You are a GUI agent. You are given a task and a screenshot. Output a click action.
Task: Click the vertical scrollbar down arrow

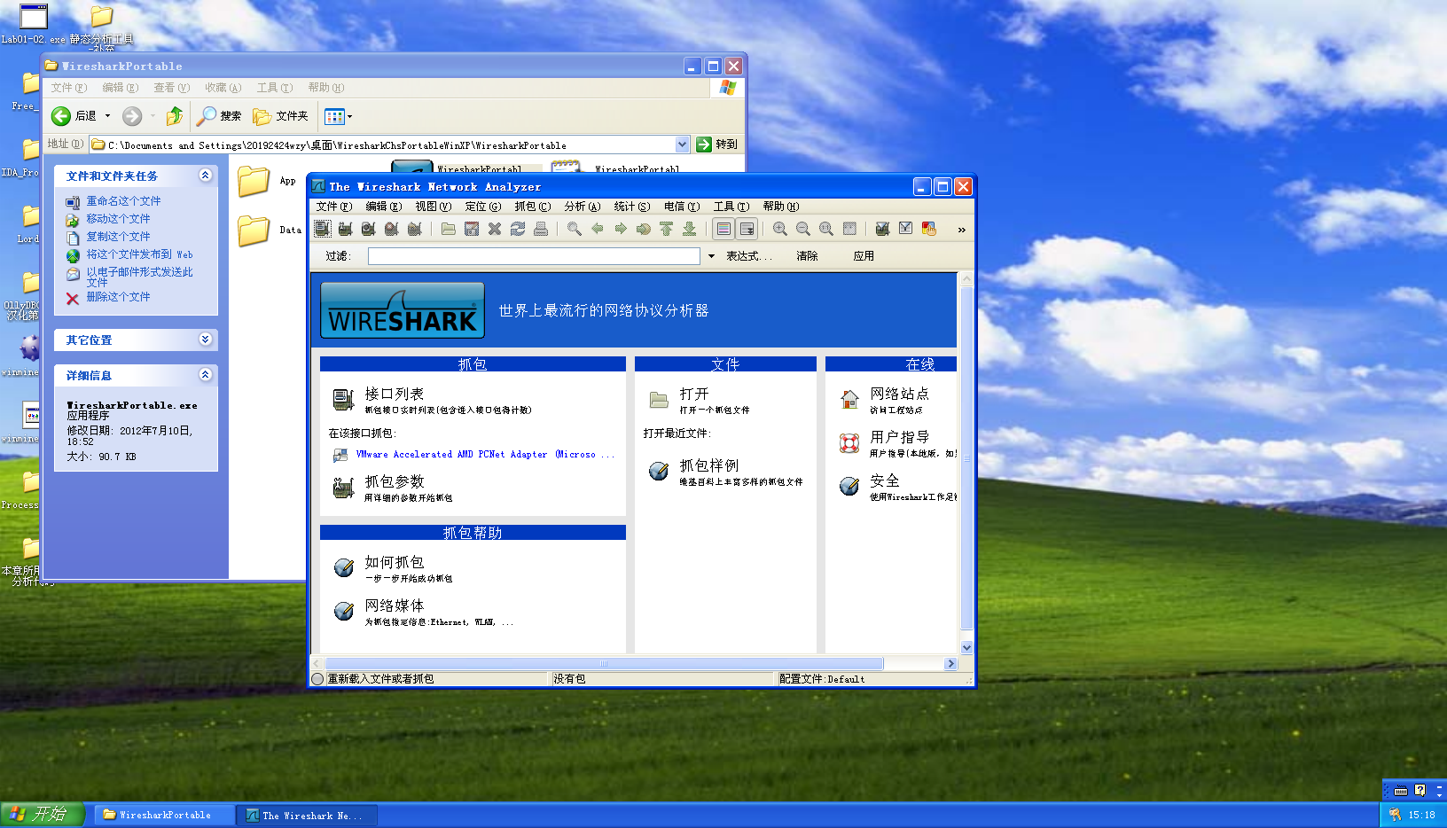tap(966, 648)
